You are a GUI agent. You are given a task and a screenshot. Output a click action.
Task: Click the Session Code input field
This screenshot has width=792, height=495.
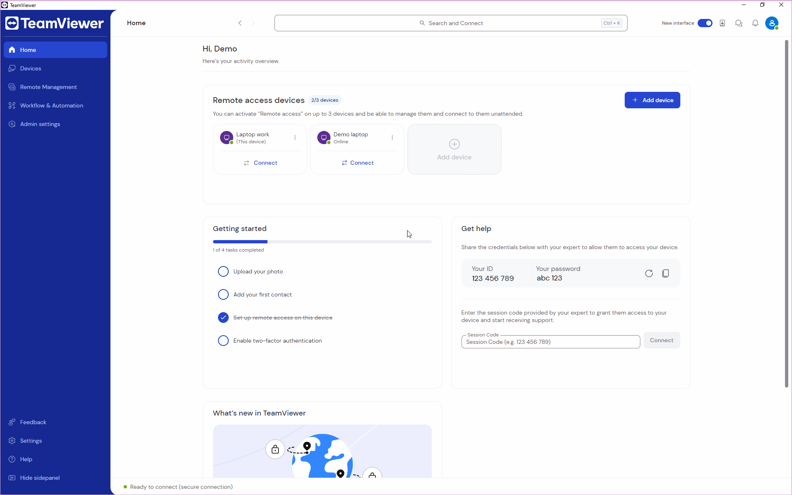[x=551, y=341]
